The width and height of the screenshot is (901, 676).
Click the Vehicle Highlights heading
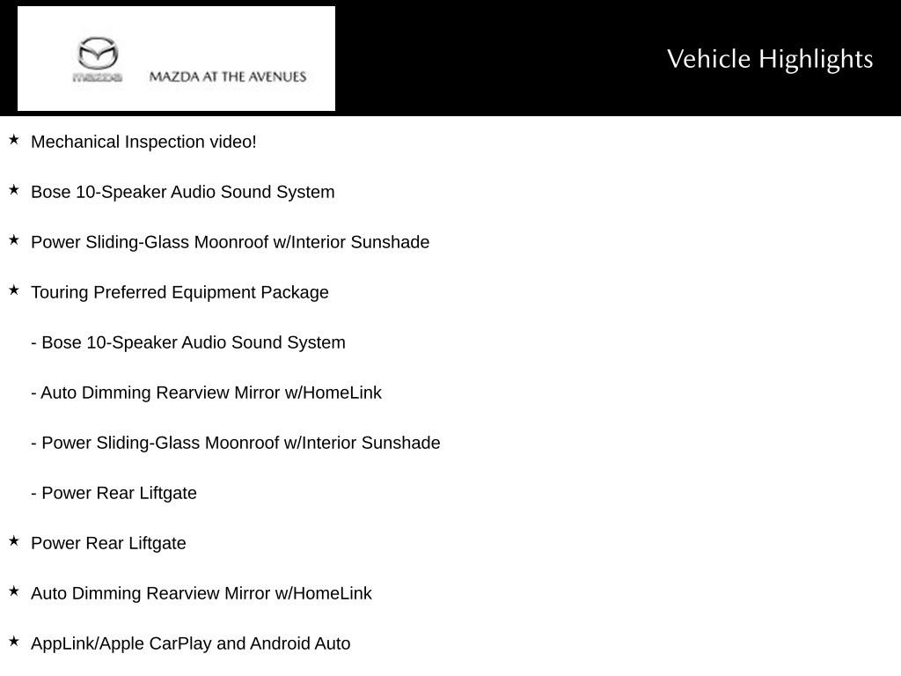pyautogui.click(x=769, y=59)
